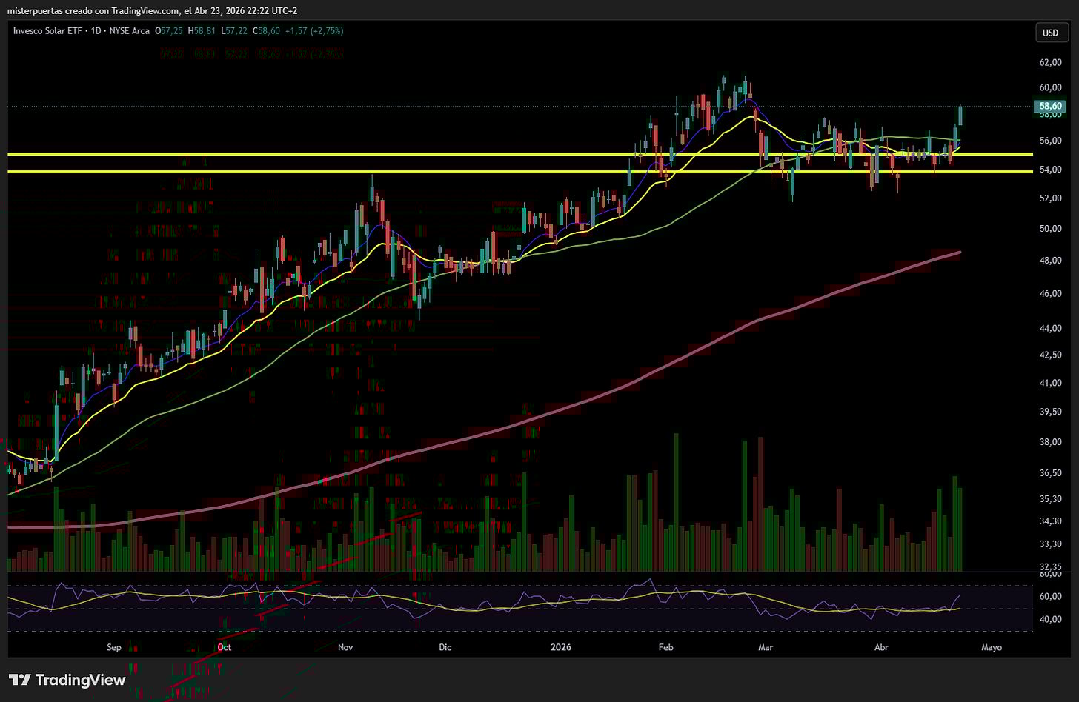
Task: Click the 46,00 price scale label
Action: tap(1051, 294)
